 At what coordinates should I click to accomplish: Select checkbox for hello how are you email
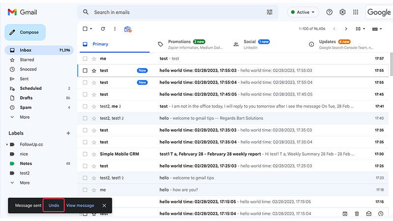click(x=85, y=190)
